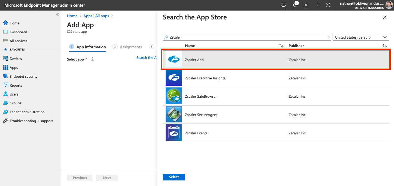Open Endpoint security in sidebar
The image size is (394, 186).
23,76
